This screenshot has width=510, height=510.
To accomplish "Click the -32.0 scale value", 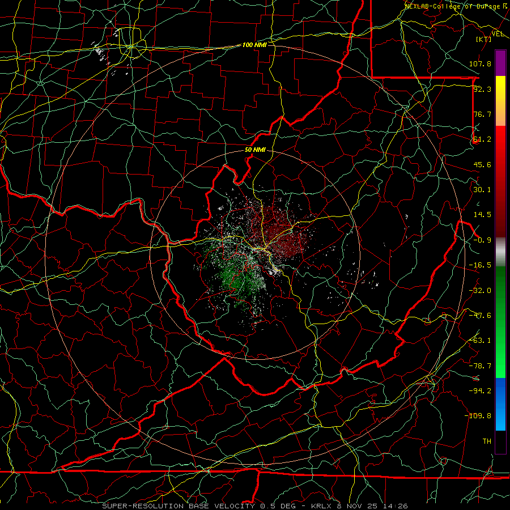I will coord(481,291).
